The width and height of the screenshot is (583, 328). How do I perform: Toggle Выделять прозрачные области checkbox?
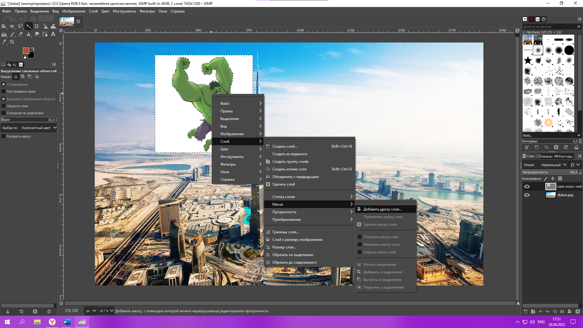coord(4,99)
